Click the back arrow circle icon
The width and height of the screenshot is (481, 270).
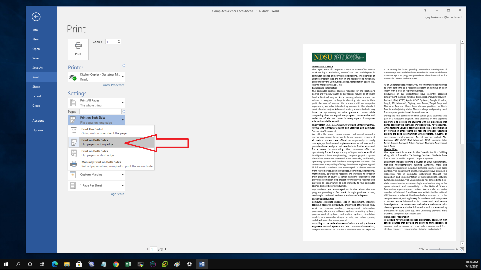(36, 17)
